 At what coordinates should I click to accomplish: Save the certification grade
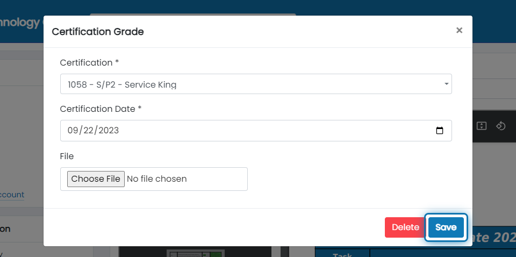click(x=446, y=227)
